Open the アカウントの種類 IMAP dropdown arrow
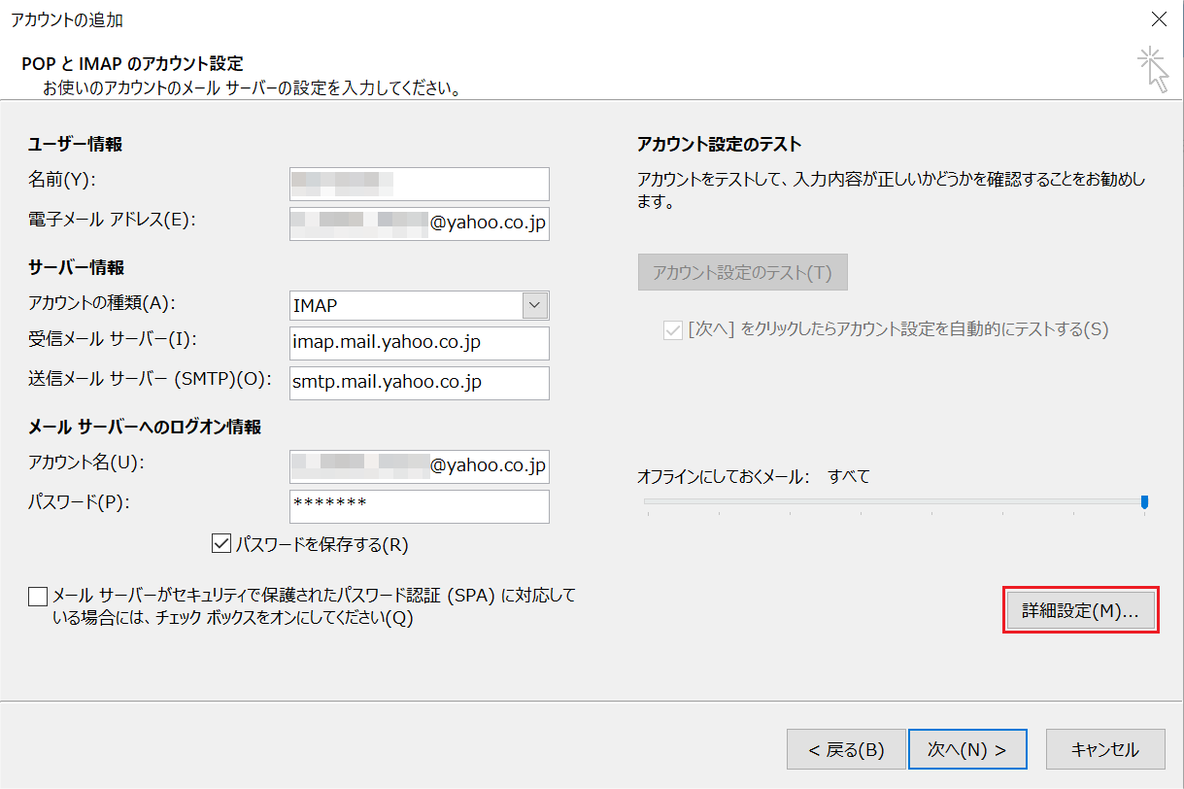The height and width of the screenshot is (789, 1184). click(535, 305)
